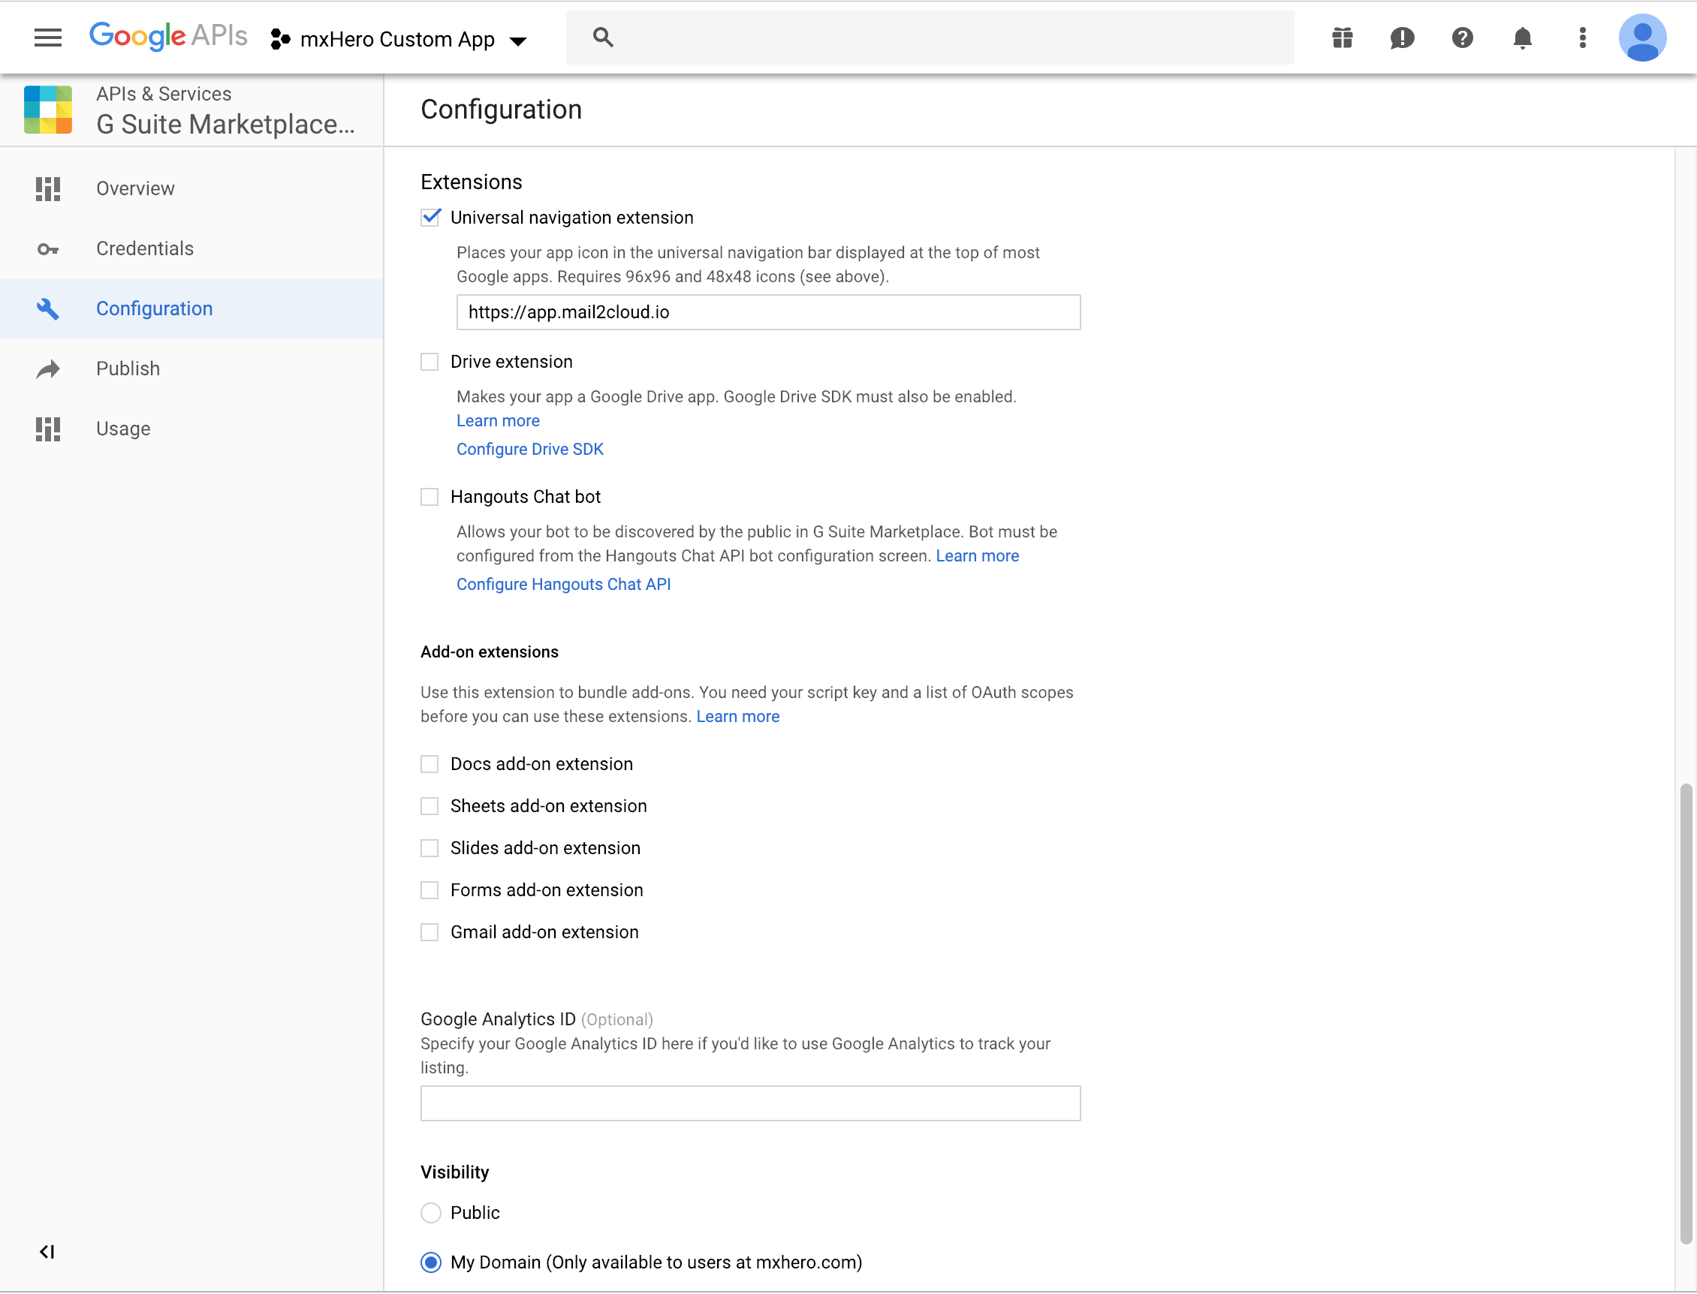Open the help question mark icon
The width and height of the screenshot is (1697, 1294).
point(1462,38)
